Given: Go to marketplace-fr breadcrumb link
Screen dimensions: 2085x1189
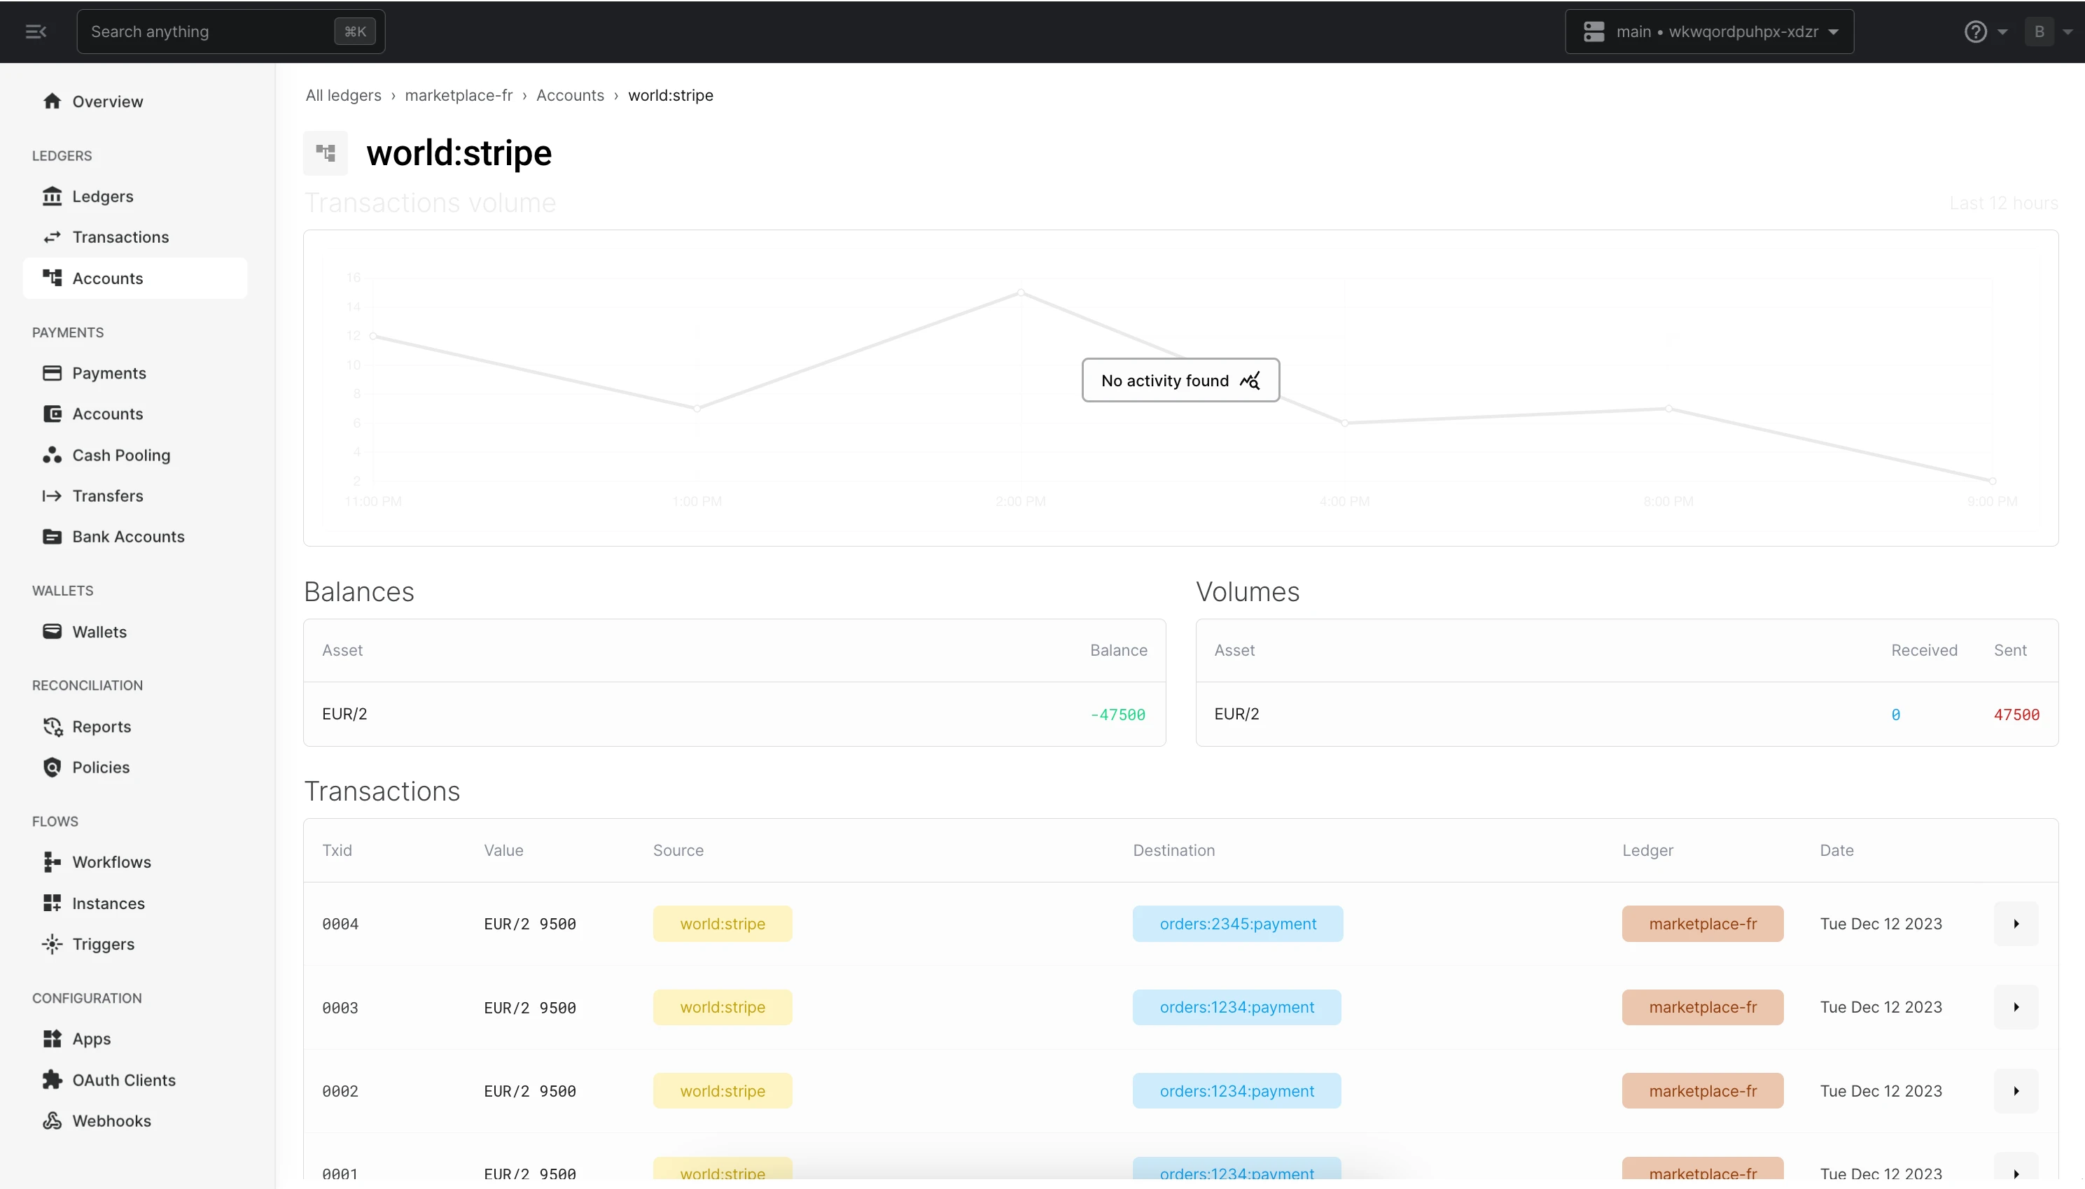Looking at the screenshot, I should 459,96.
